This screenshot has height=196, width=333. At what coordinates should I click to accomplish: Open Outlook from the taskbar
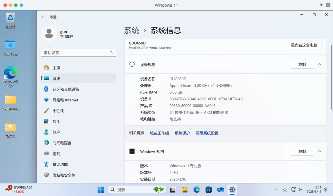click(x=221, y=190)
